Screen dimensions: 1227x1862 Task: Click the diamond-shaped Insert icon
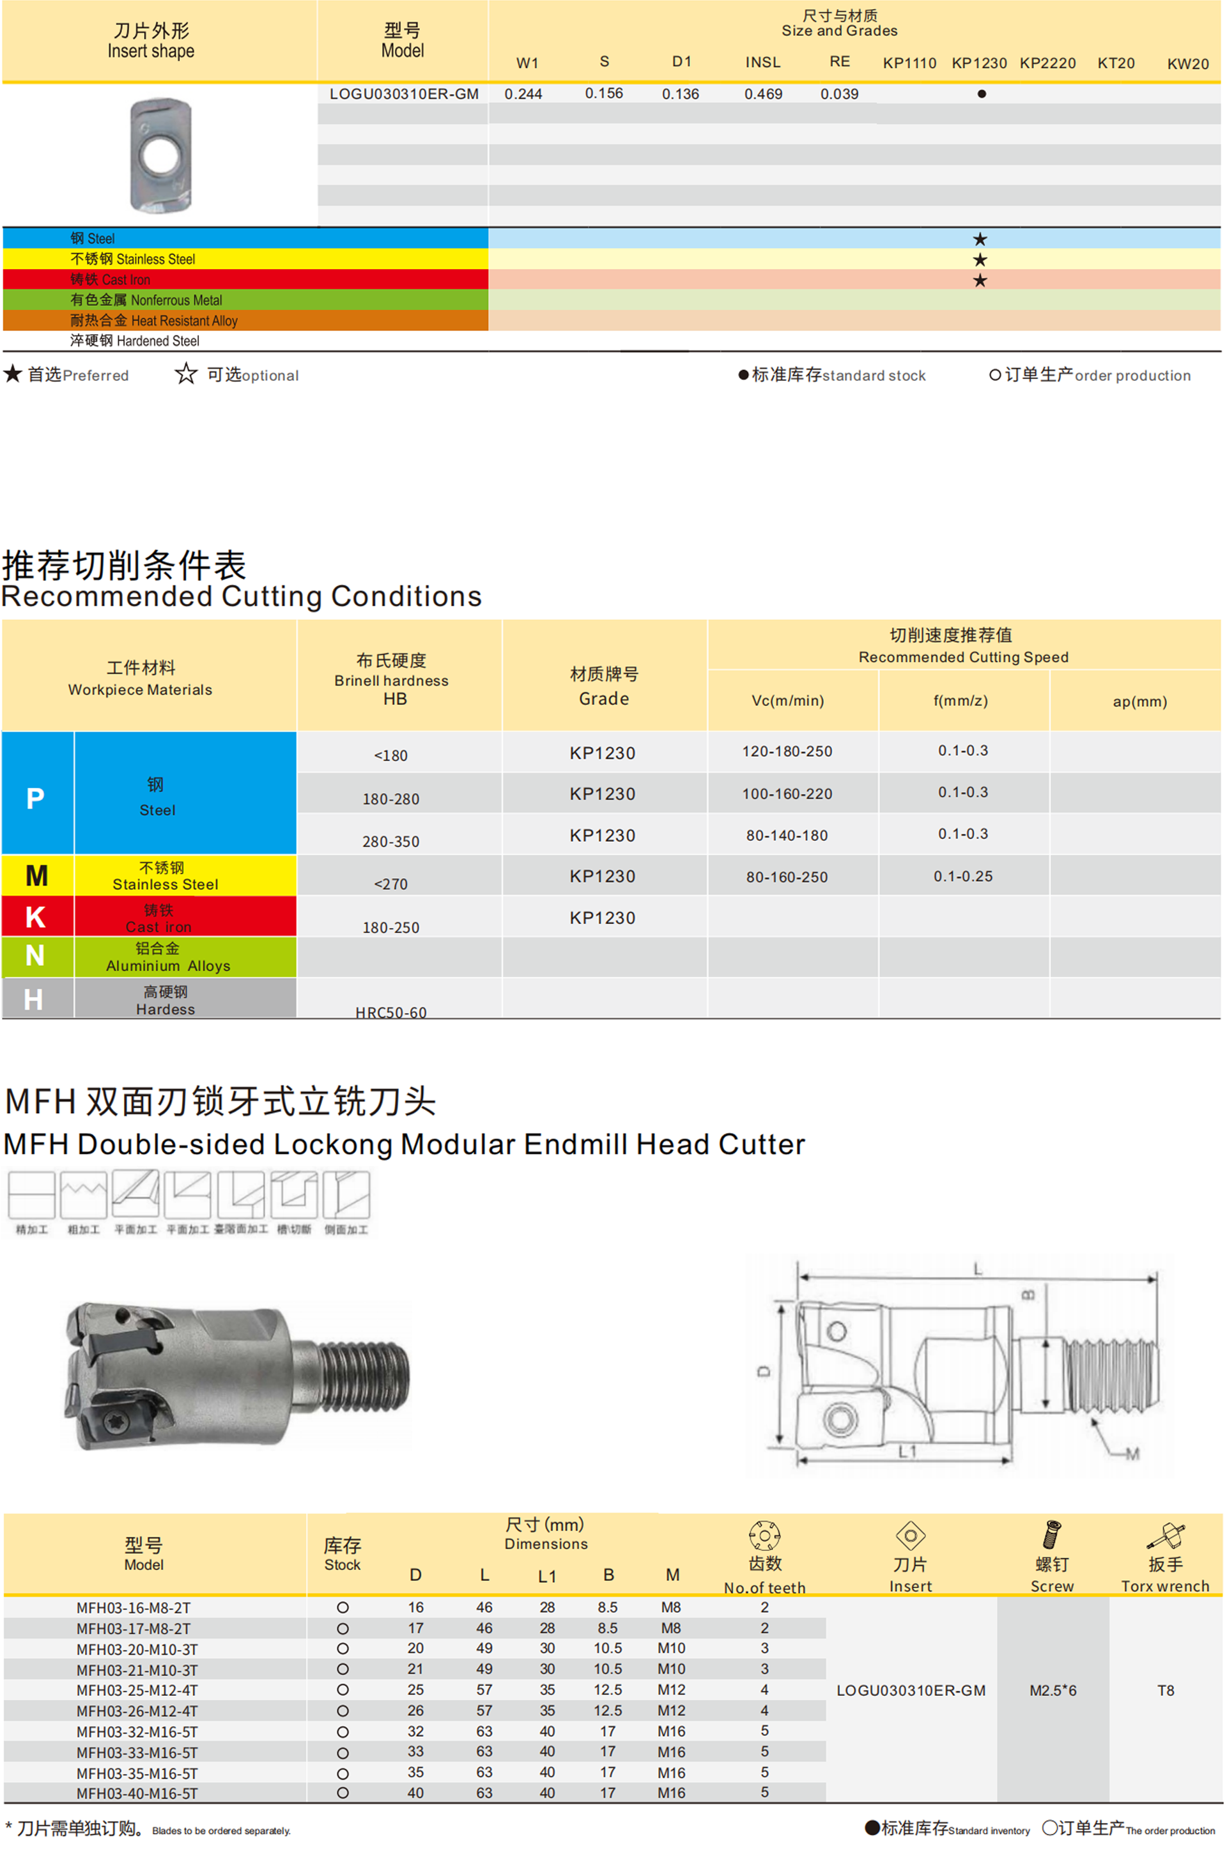click(x=910, y=1535)
